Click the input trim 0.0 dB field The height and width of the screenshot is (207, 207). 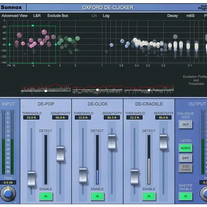[8, 183]
